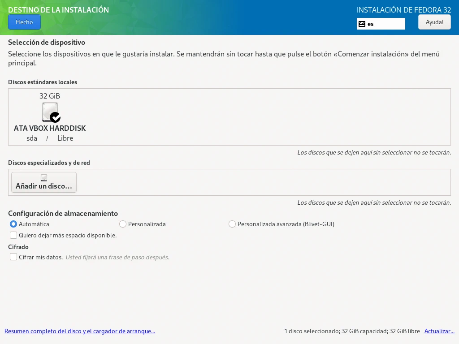The height and width of the screenshot is (344, 459).
Task: Click the sda device label
Action: click(32, 138)
